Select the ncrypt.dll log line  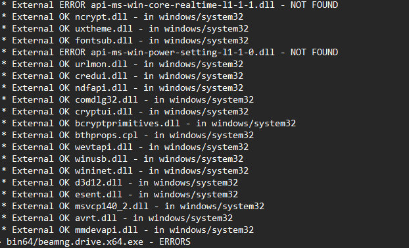(x=122, y=17)
